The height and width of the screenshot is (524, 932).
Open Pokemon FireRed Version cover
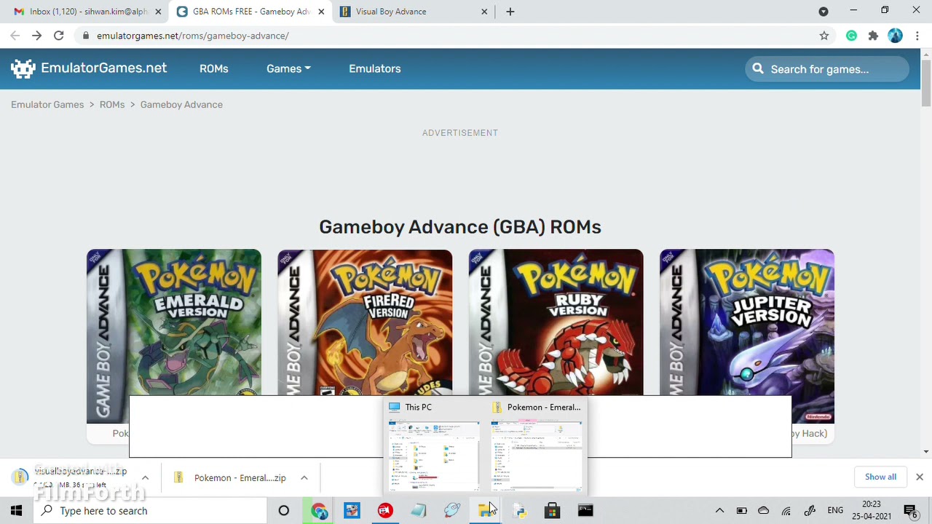tap(365, 323)
